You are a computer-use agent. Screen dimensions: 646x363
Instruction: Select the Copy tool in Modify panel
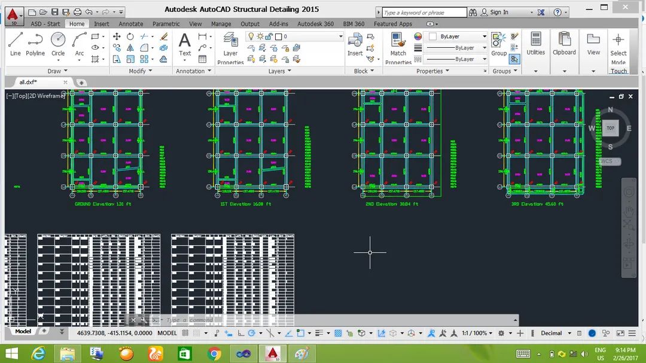click(x=117, y=48)
